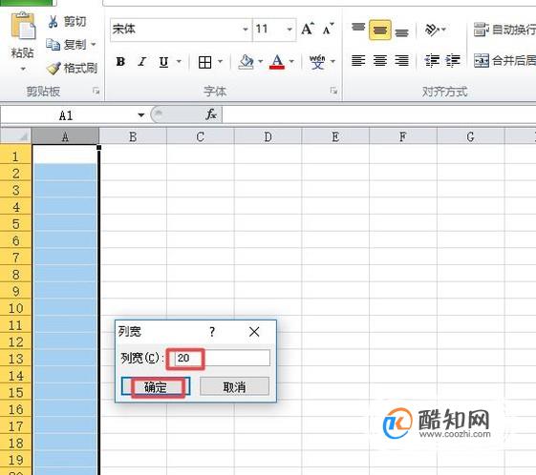Click the 确定 button in dialog
This screenshot has width=536, height=475.
156,387
